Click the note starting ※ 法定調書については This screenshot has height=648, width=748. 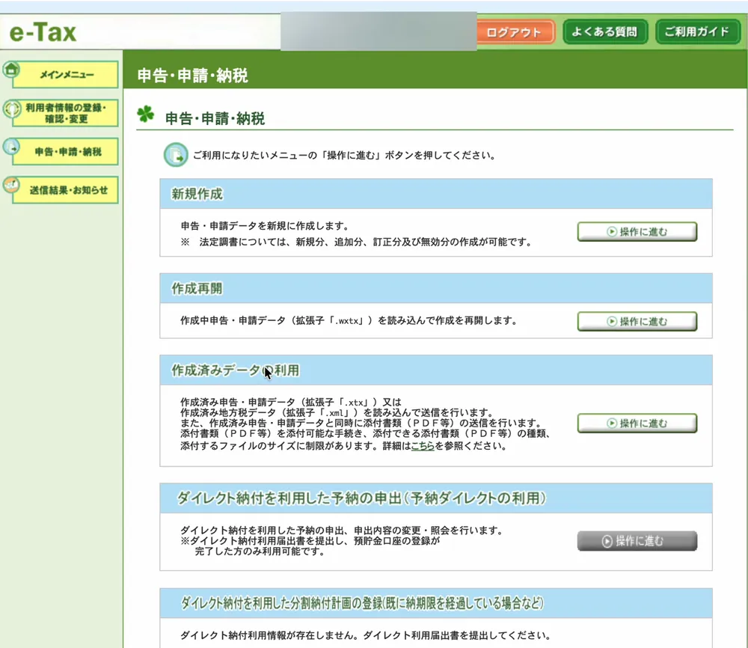(356, 242)
